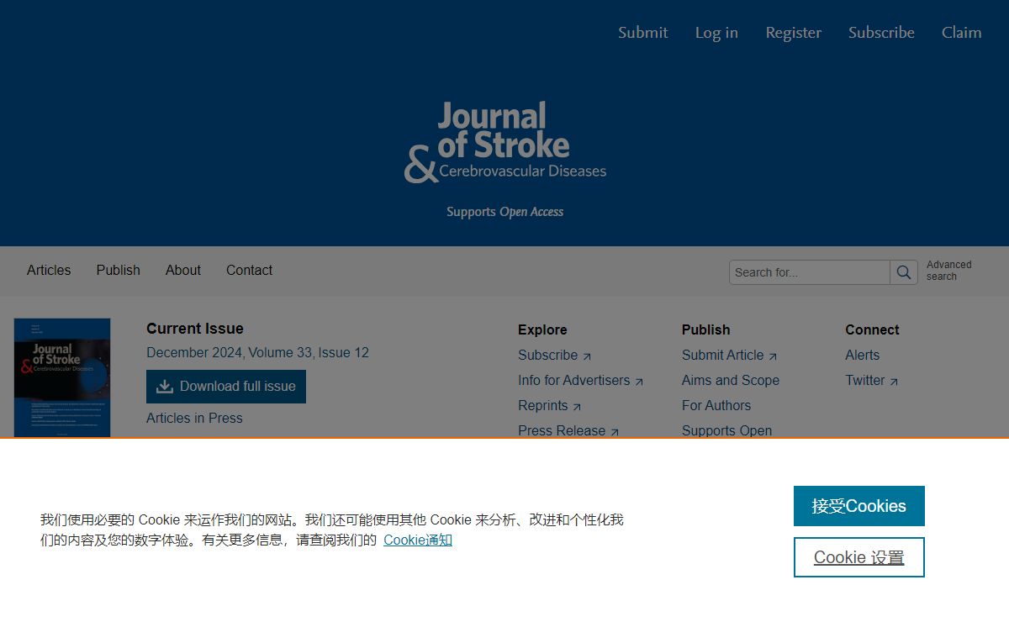The width and height of the screenshot is (1009, 622).
Task: Open the Contact menu item
Action: tap(249, 271)
